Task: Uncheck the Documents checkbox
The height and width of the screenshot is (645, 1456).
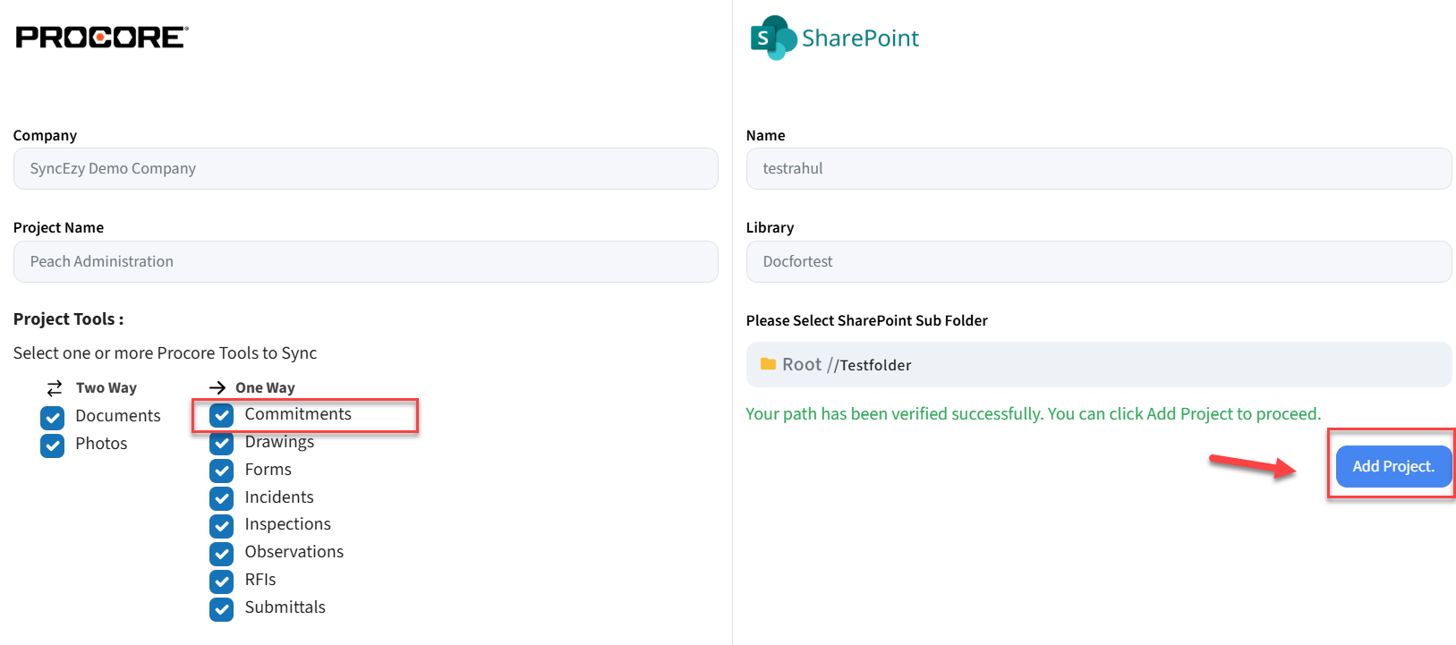Action: tap(53, 417)
